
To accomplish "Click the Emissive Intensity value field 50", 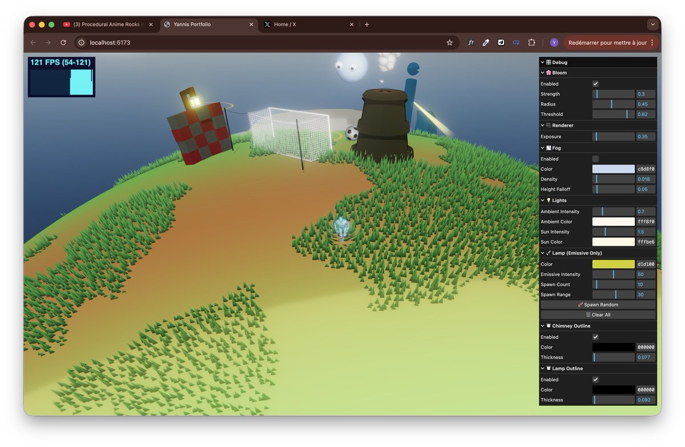I will click(x=646, y=275).
